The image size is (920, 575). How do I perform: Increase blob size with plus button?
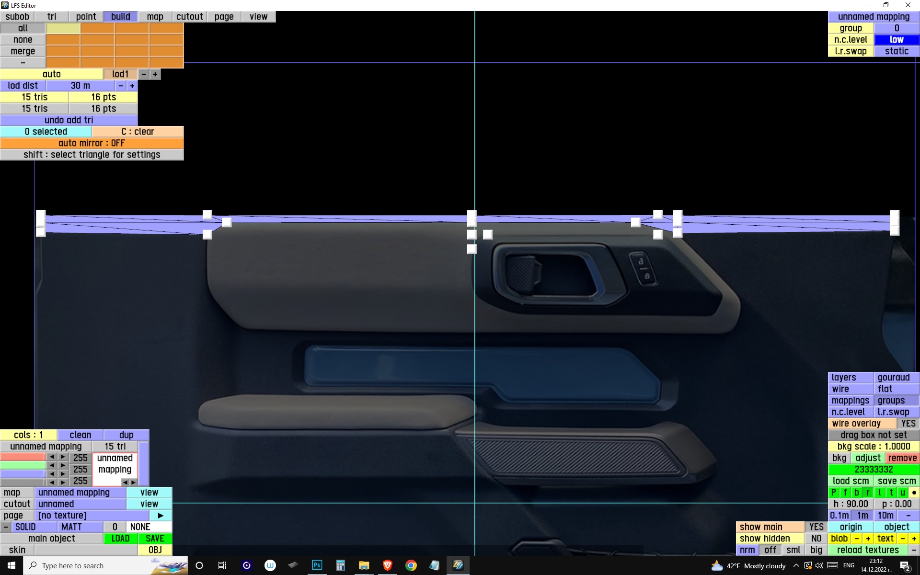[x=868, y=539]
